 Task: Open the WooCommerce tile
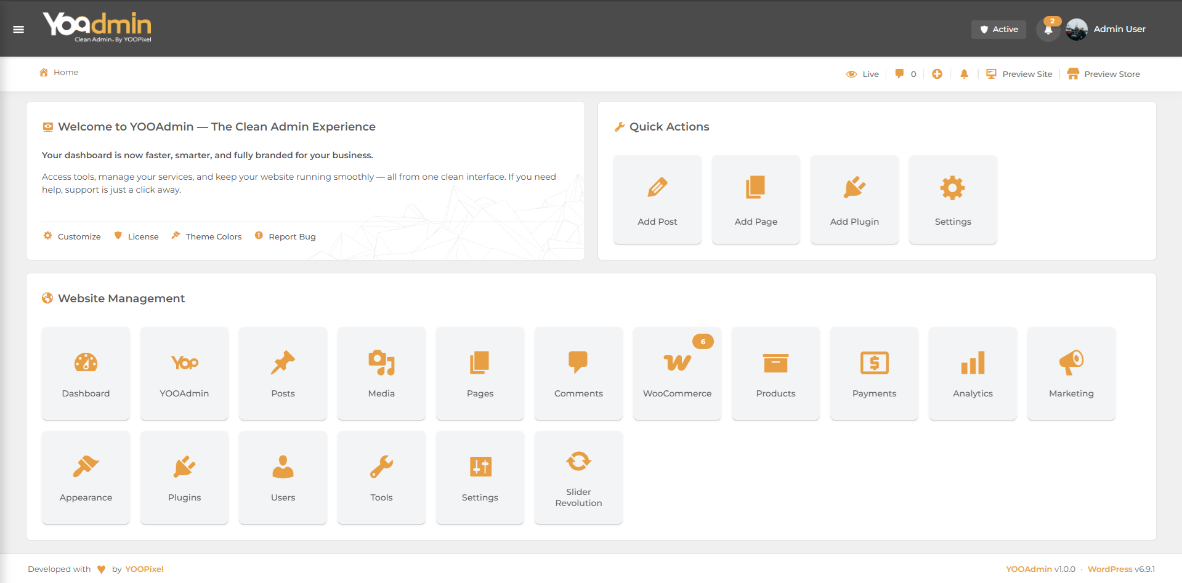tap(677, 374)
